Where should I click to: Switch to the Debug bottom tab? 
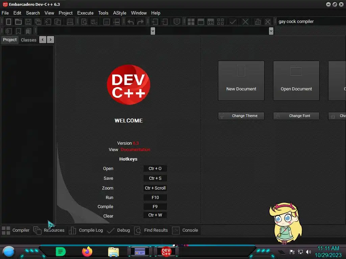[118, 230]
